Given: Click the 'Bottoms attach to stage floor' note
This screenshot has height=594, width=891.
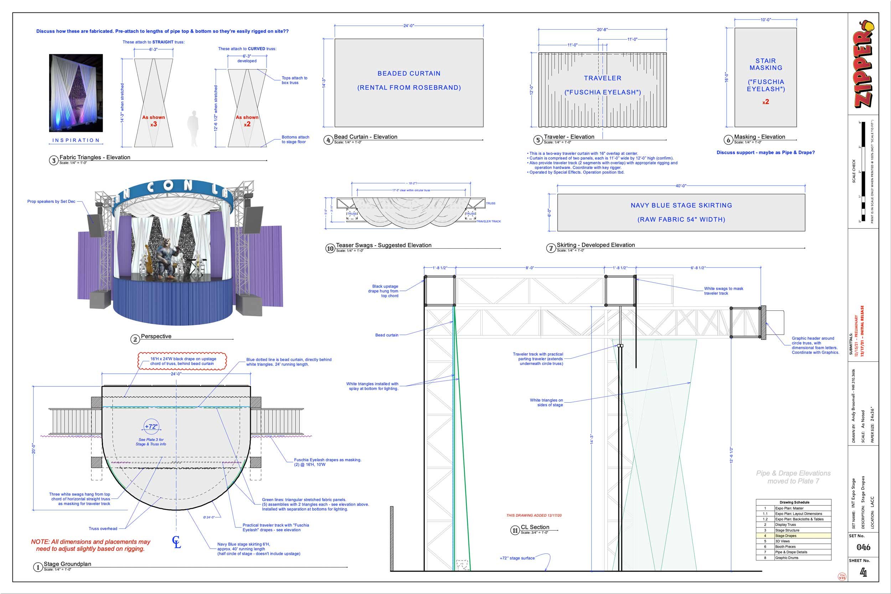Looking at the screenshot, I should coord(295,139).
